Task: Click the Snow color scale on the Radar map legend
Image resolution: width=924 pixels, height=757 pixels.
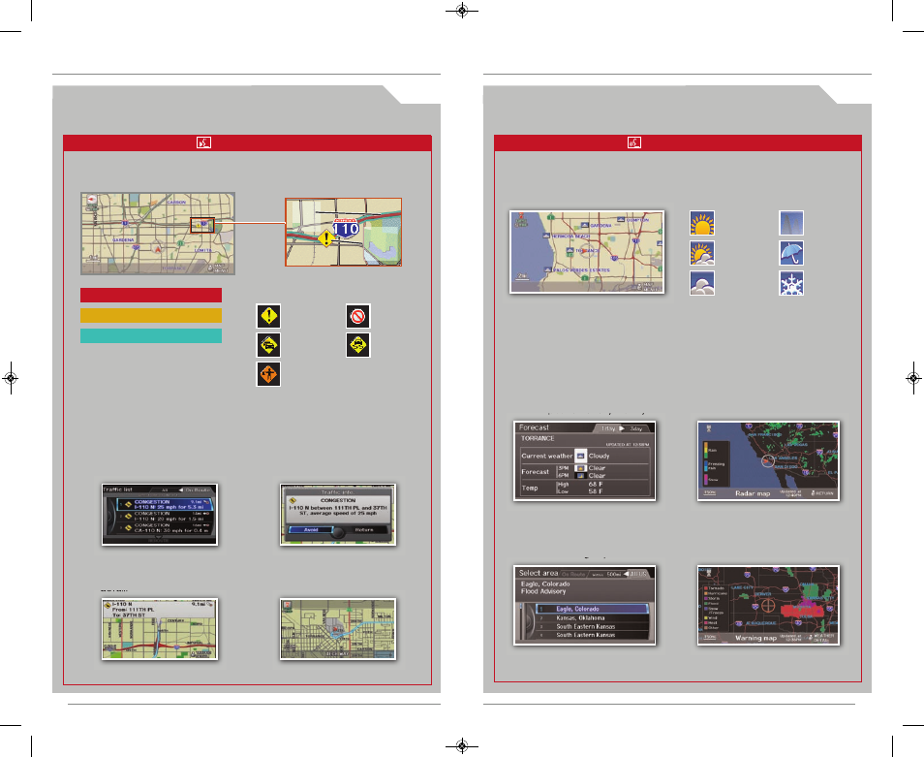Action: (x=706, y=479)
